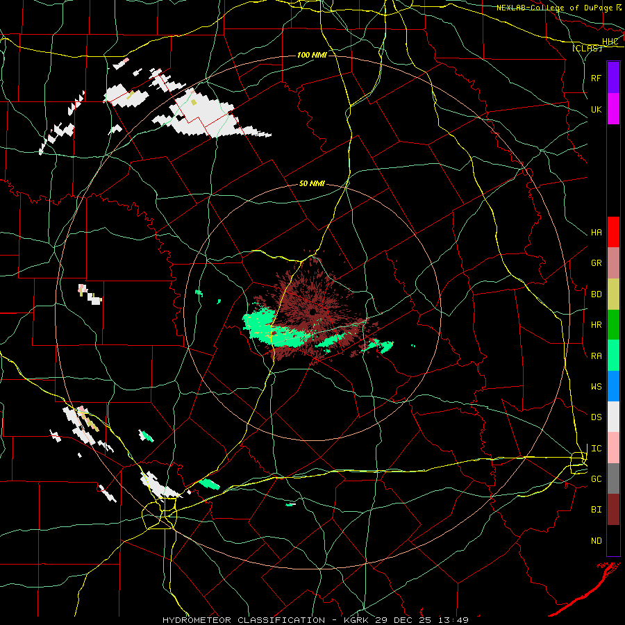Click the RF purple legend swatch
The image size is (625, 625).
coord(613,77)
